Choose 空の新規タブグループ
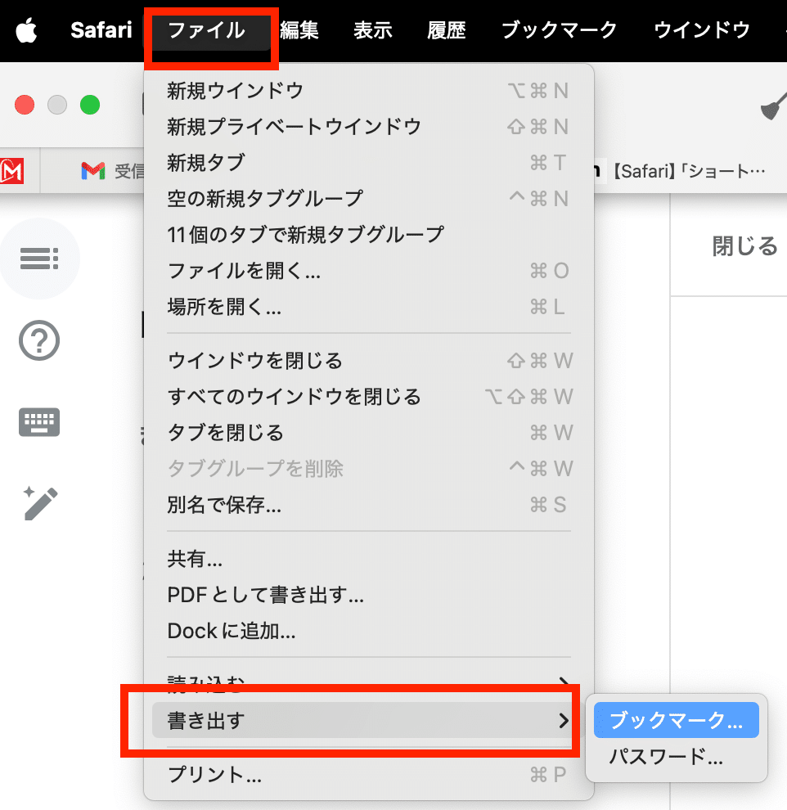This screenshot has width=787, height=810. tap(368, 198)
